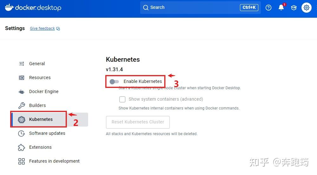This screenshot has height=175, width=317.
Task: Open the help question mark icon
Action: (268, 8)
